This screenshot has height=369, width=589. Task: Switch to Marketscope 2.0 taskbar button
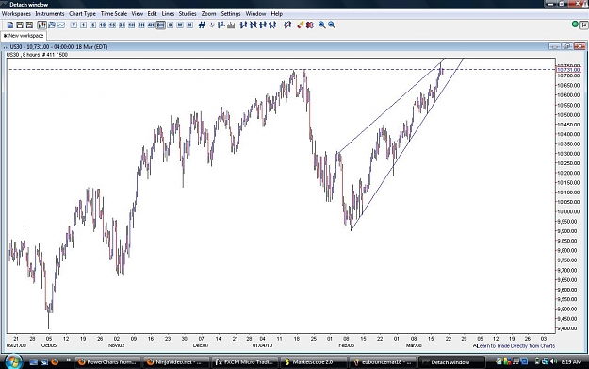[314, 362]
